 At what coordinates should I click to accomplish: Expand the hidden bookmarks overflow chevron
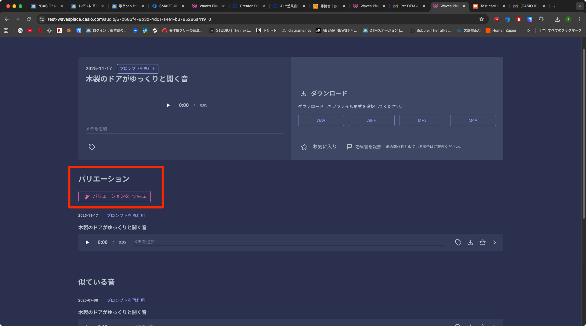click(x=528, y=31)
